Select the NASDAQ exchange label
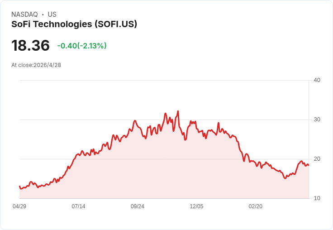The width and height of the screenshot is (333, 230). coord(24,14)
